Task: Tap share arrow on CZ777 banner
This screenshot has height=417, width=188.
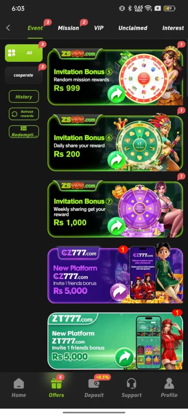Action: coord(119,292)
